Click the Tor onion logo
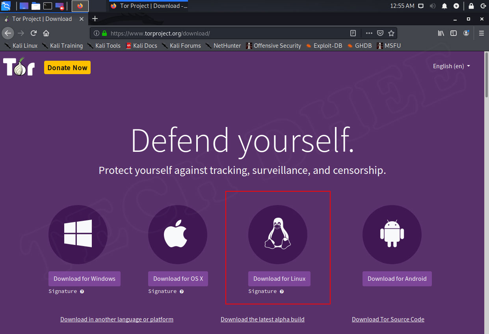This screenshot has width=489, height=334. [x=18, y=66]
